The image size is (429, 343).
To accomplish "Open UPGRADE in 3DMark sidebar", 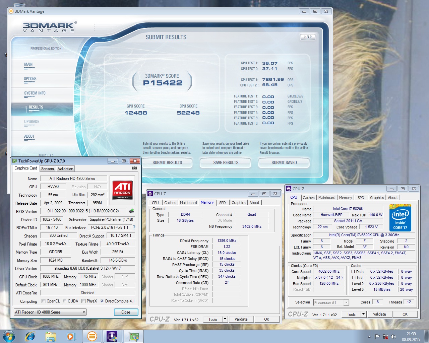I will pos(42,124).
